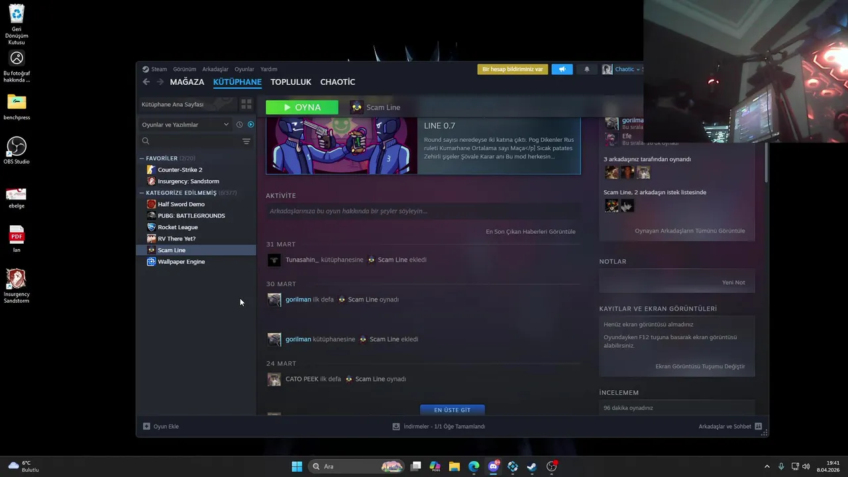Open benchpress folder on desktop
The image size is (848, 477).
tap(17, 107)
